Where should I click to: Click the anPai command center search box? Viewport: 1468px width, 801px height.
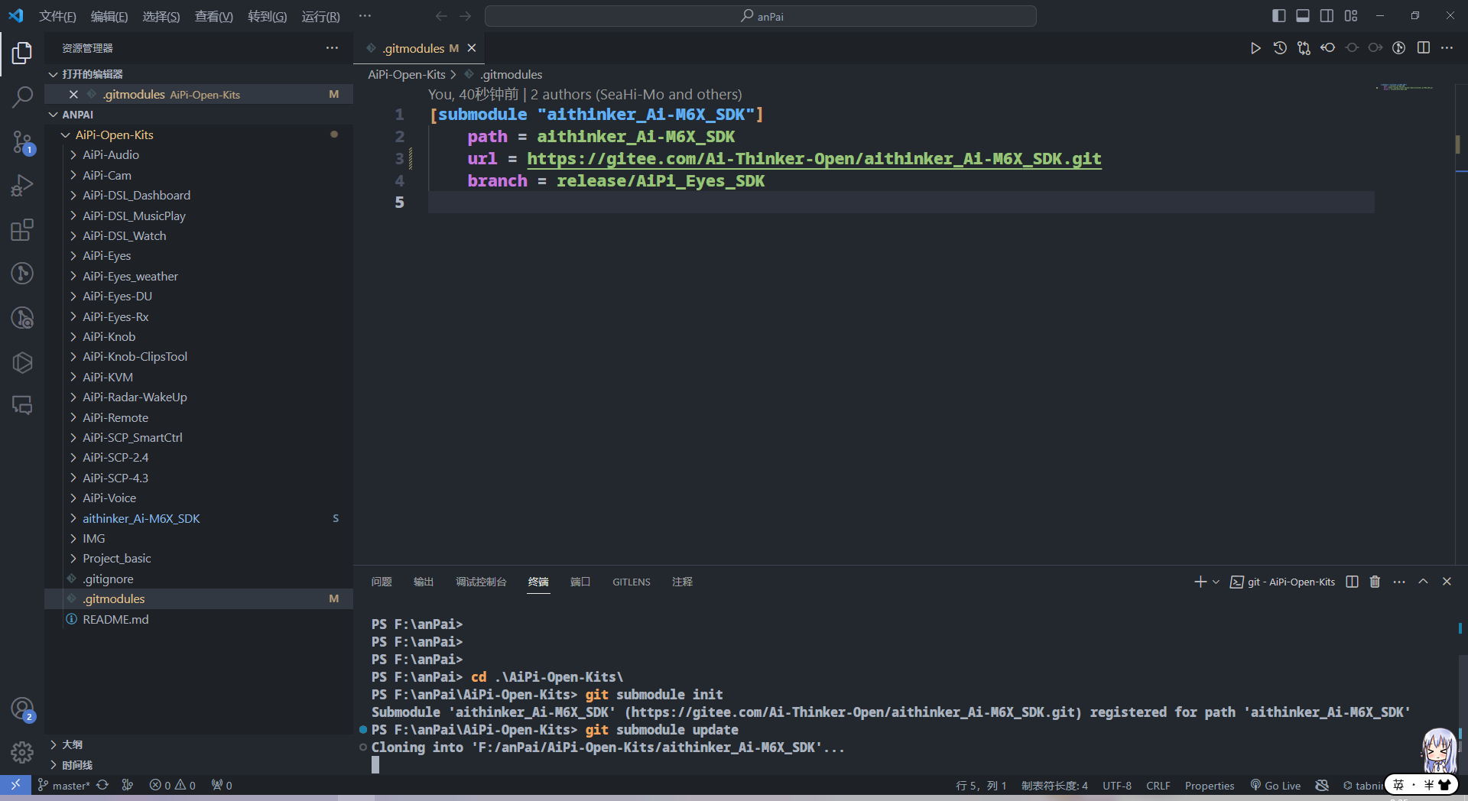point(761,16)
